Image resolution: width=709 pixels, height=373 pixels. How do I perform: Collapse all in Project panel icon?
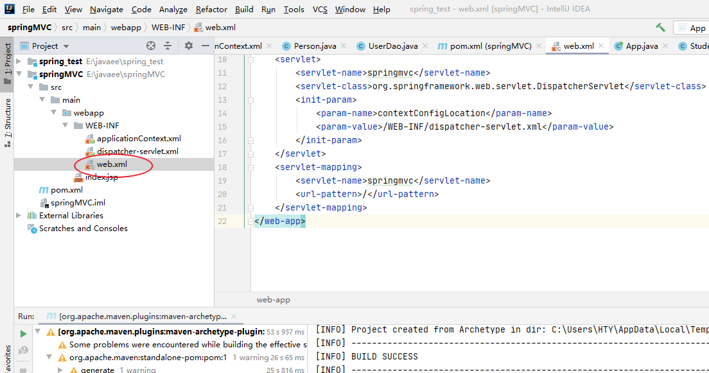pos(168,46)
